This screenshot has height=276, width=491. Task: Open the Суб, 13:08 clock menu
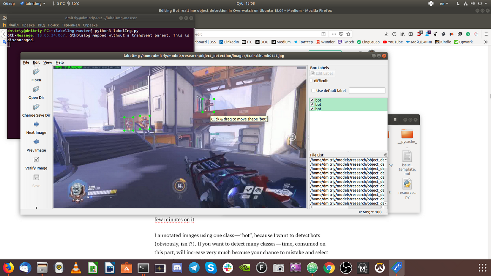tap(245, 4)
